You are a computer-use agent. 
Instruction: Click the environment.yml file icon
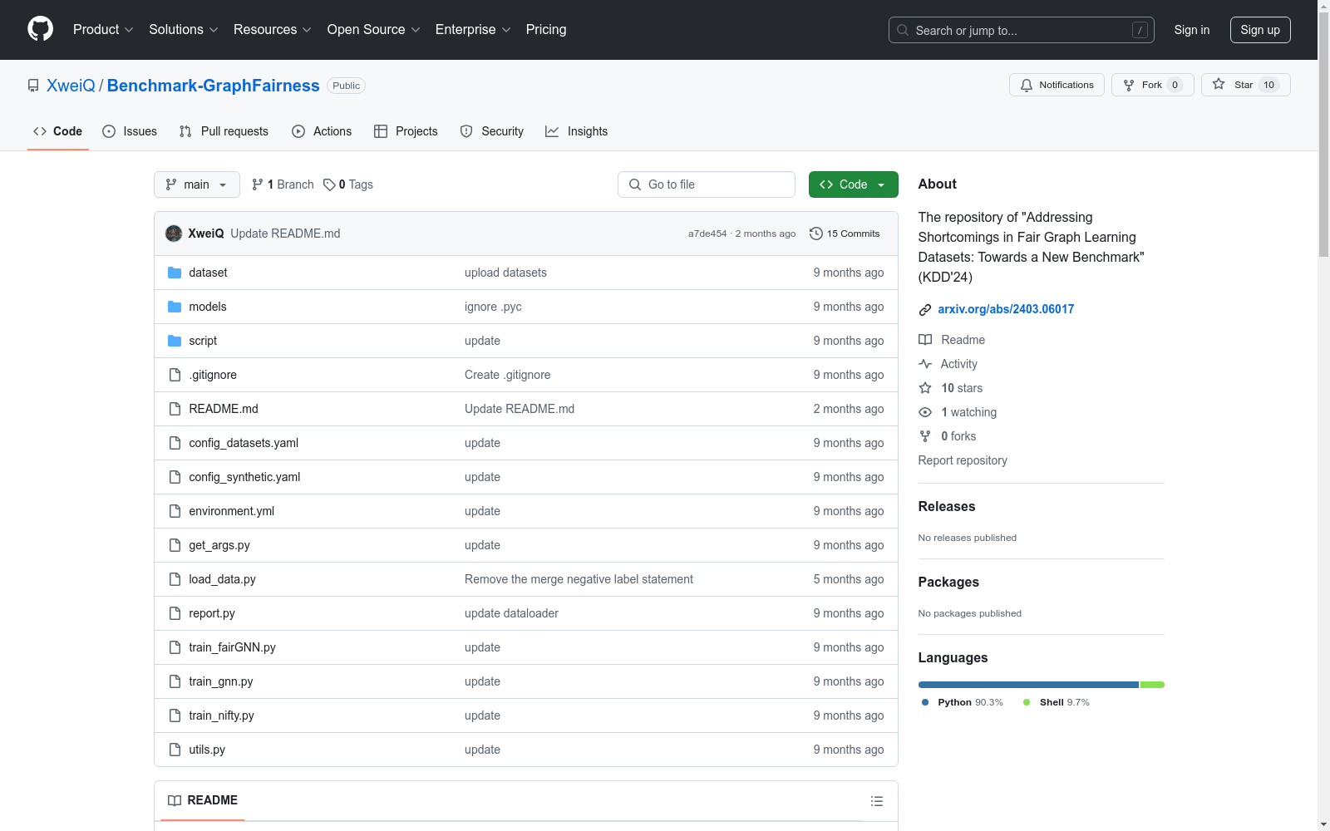[x=175, y=511]
